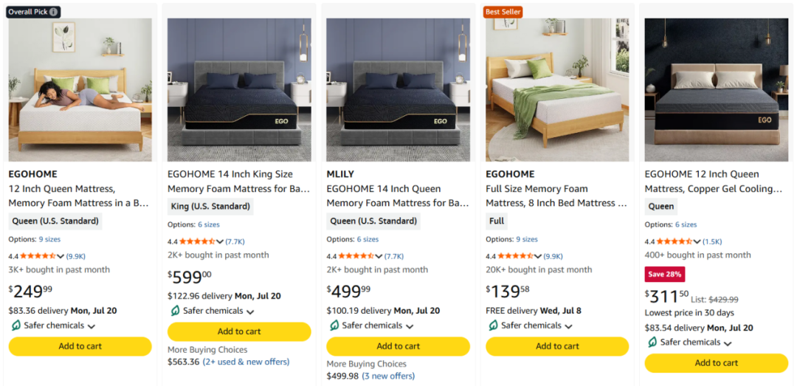Expand Safer chemicals on the $499.99 mattress
Viewport: 797px width, 386px height.
(410, 326)
